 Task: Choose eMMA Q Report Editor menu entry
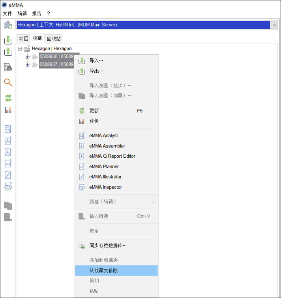pyautogui.click(x=116, y=156)
